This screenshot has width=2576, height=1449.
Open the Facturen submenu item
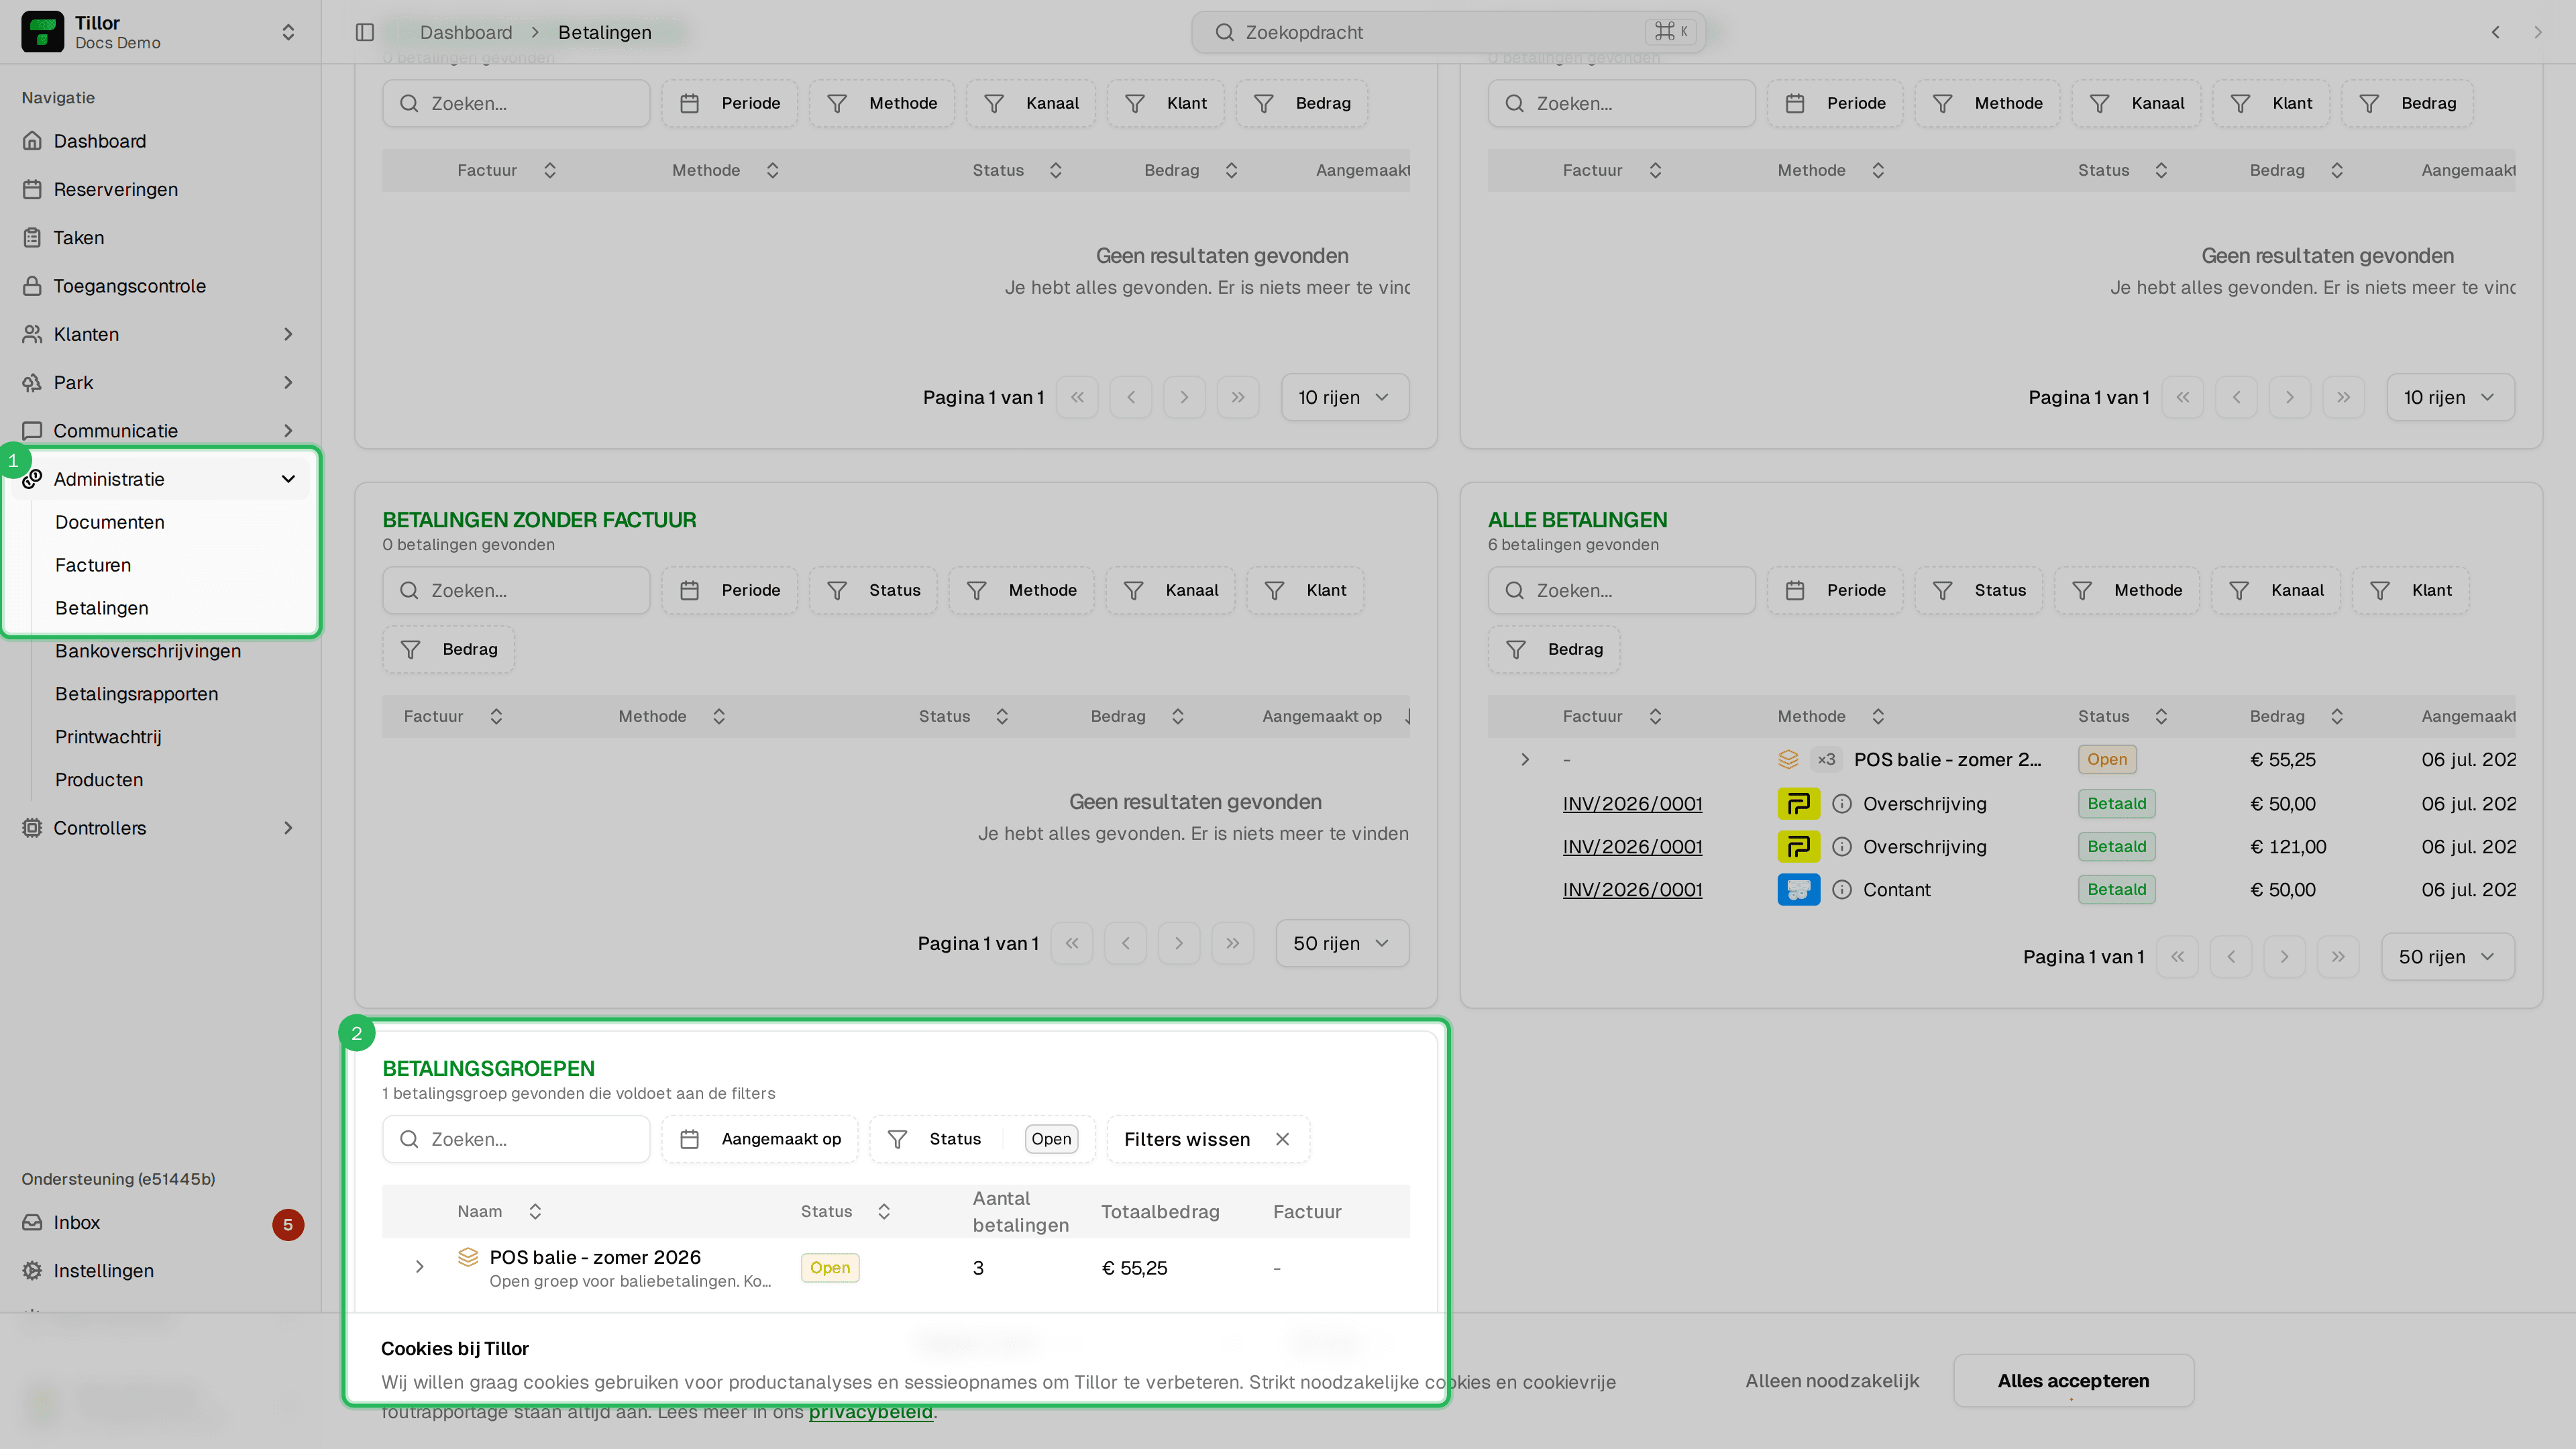click(93, 565)
